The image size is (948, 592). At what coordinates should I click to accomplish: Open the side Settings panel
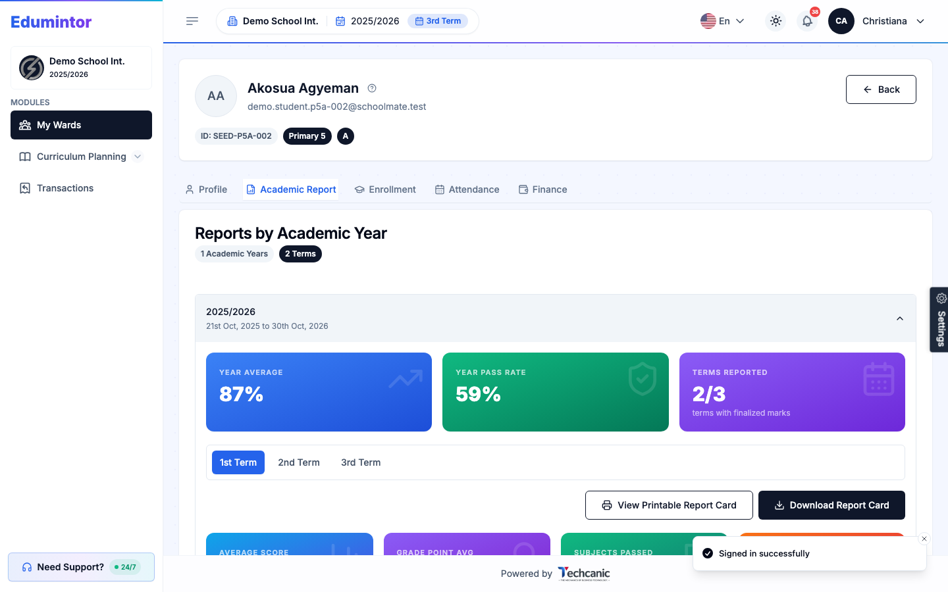click(x=939, y=320)
